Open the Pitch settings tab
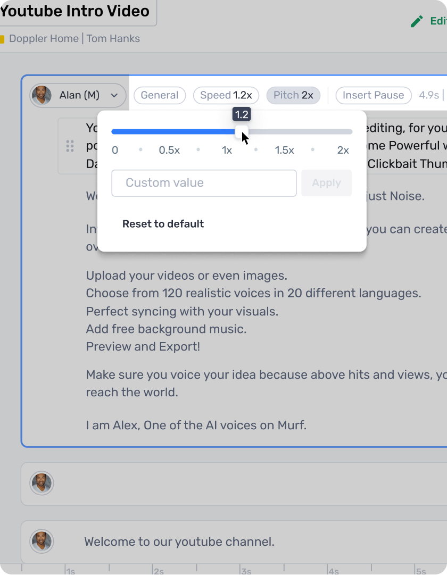This screenshot has height=575, width=447. (x=293, y=95)
